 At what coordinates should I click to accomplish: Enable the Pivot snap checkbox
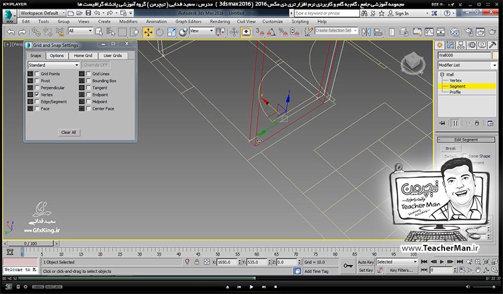click(37, 81)
